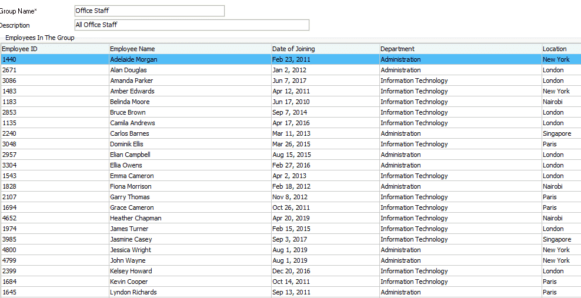Select the Camila Andrews row

(x=291, y=123)
